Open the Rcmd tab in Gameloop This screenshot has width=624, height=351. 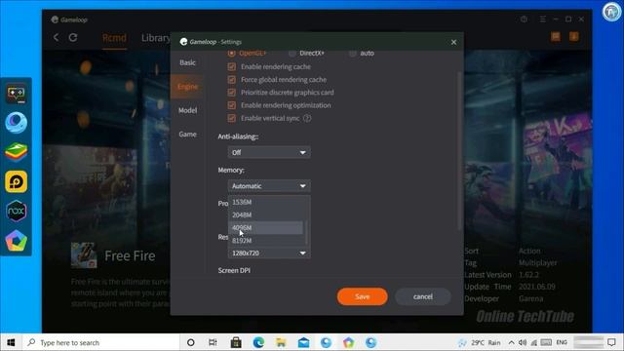tap(114, 38)
